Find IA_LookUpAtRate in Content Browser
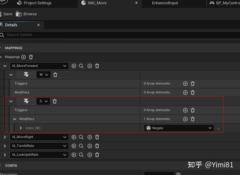Screen dimensions: 240x175 [x=81, y=155]
